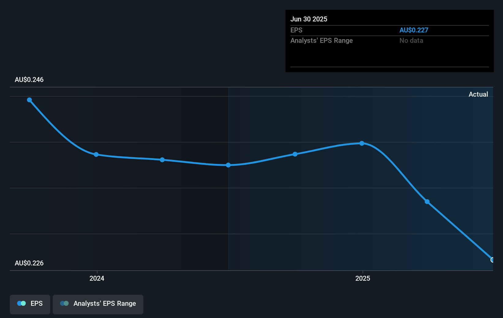
Task: Click the AU$0.227 EPS value in tooltip
Action: pyautogui.click(x=414, y=30)
